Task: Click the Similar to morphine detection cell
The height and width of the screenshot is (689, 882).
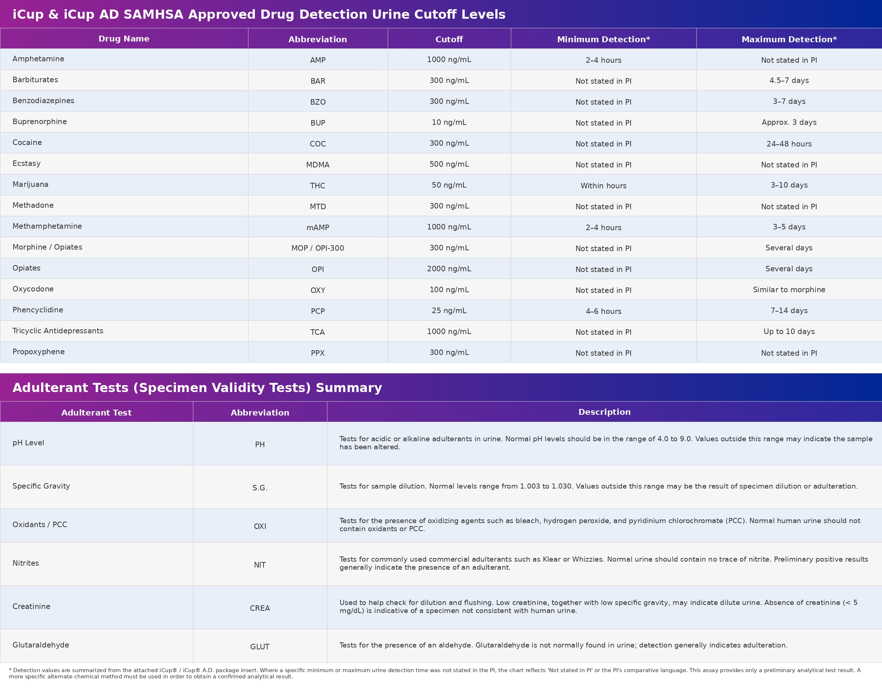Action: click(789, 290)
